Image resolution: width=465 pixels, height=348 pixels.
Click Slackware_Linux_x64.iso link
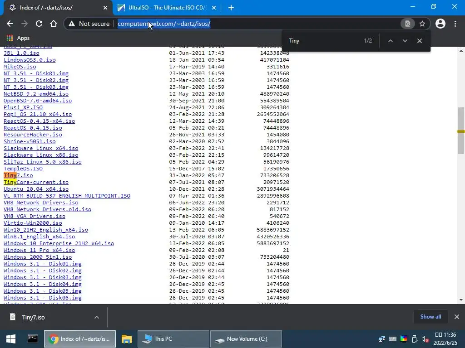tap(41, 148)
